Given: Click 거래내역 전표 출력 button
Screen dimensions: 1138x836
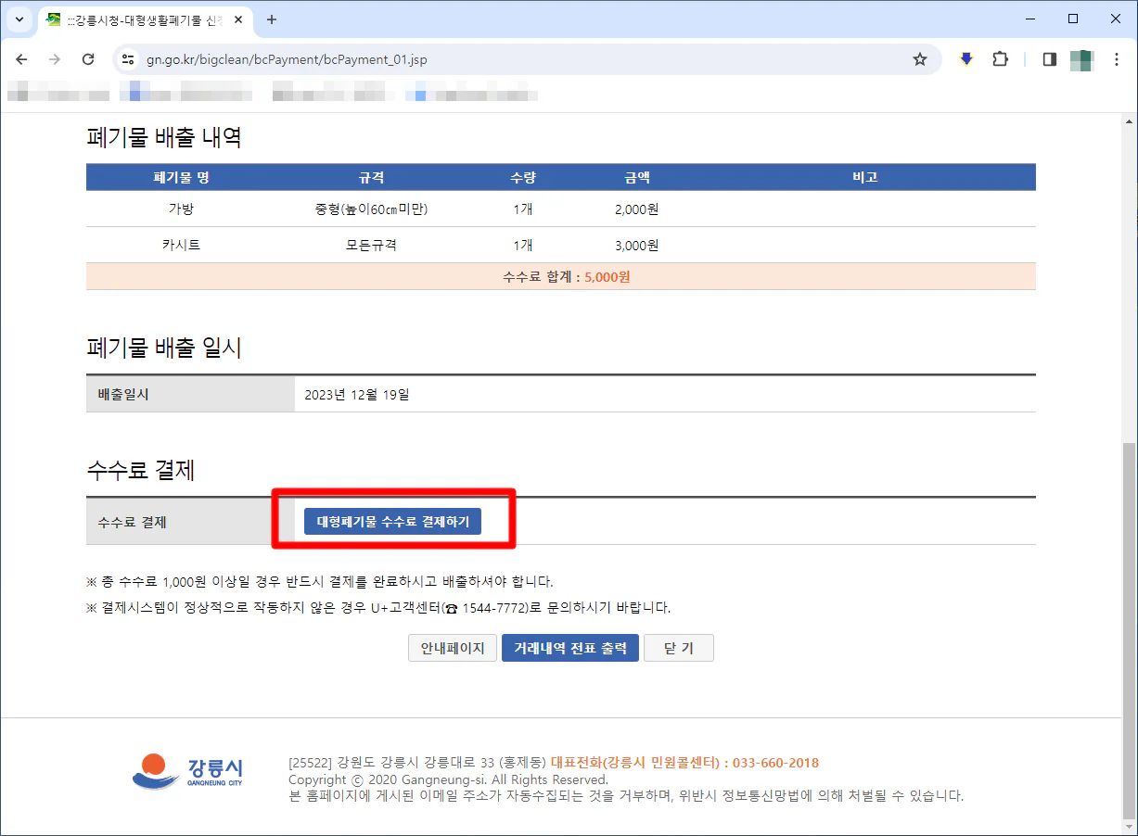Looking at the screenshot, I should [x=570, y=649].
